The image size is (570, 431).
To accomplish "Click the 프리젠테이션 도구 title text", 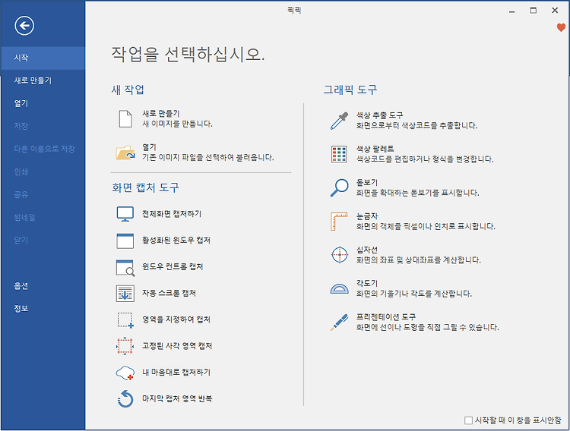I will pos(385,317).
